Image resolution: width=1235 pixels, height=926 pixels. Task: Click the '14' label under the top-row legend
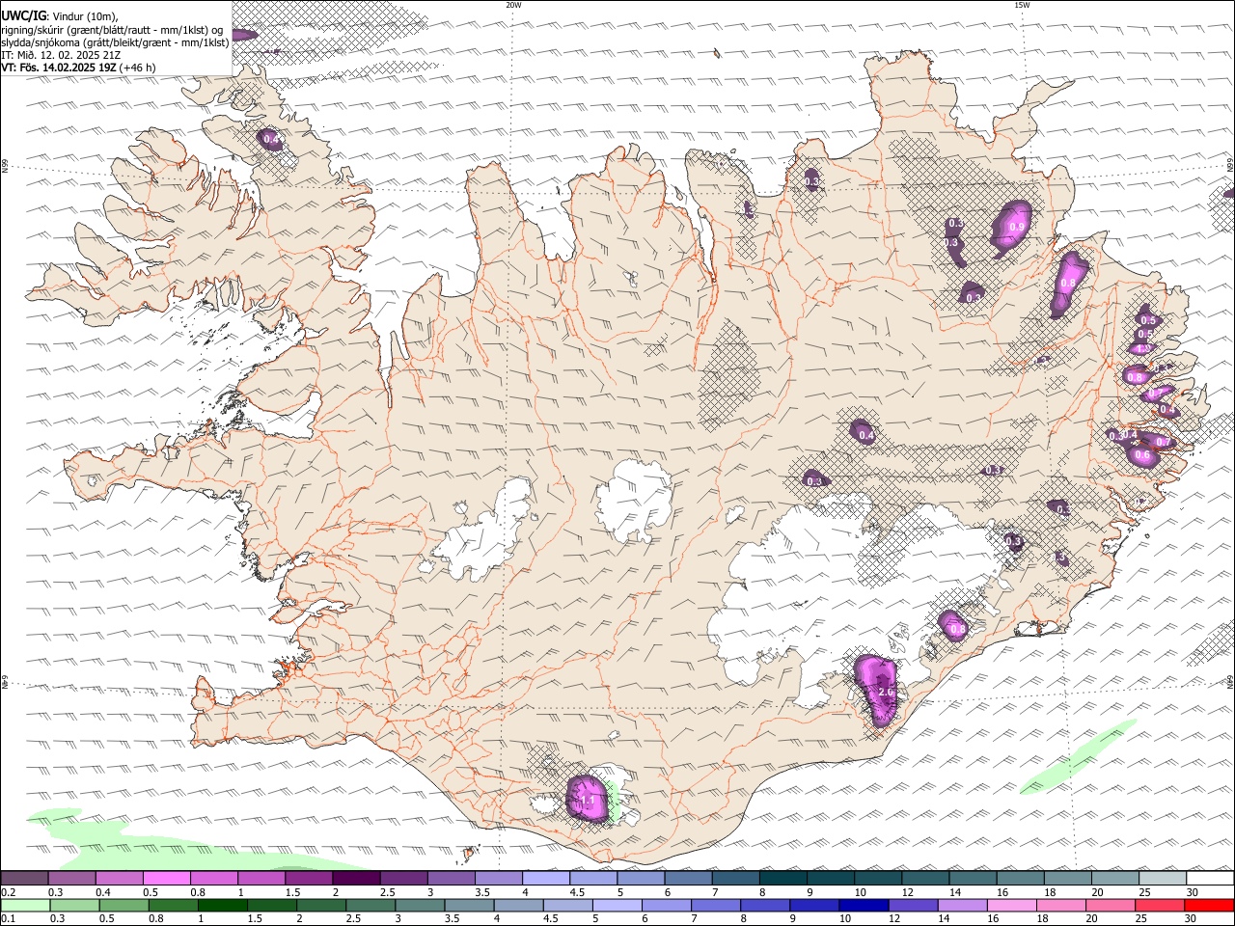coord(954,892)
